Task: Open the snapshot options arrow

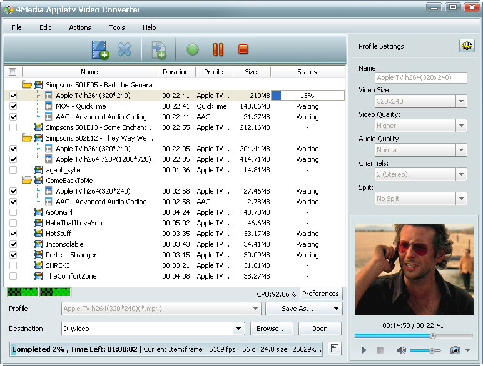Action: 467,350
